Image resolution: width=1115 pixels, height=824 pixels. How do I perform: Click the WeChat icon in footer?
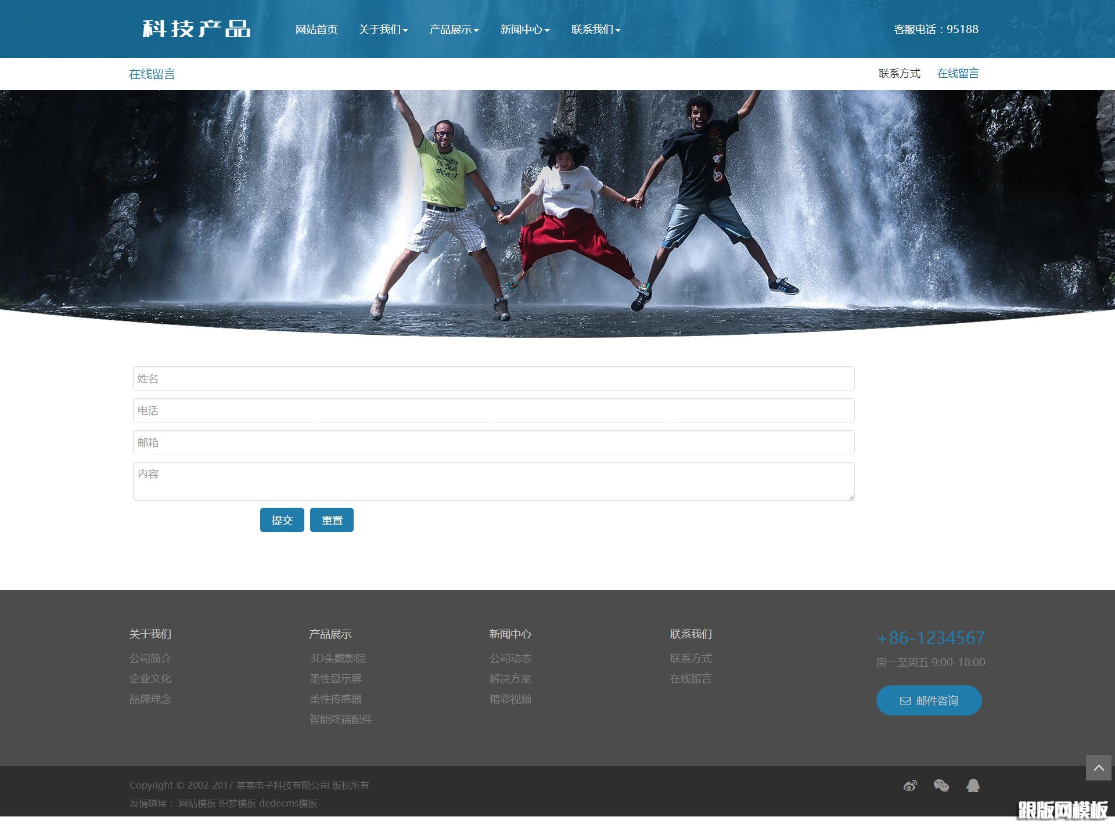[941, 786]
